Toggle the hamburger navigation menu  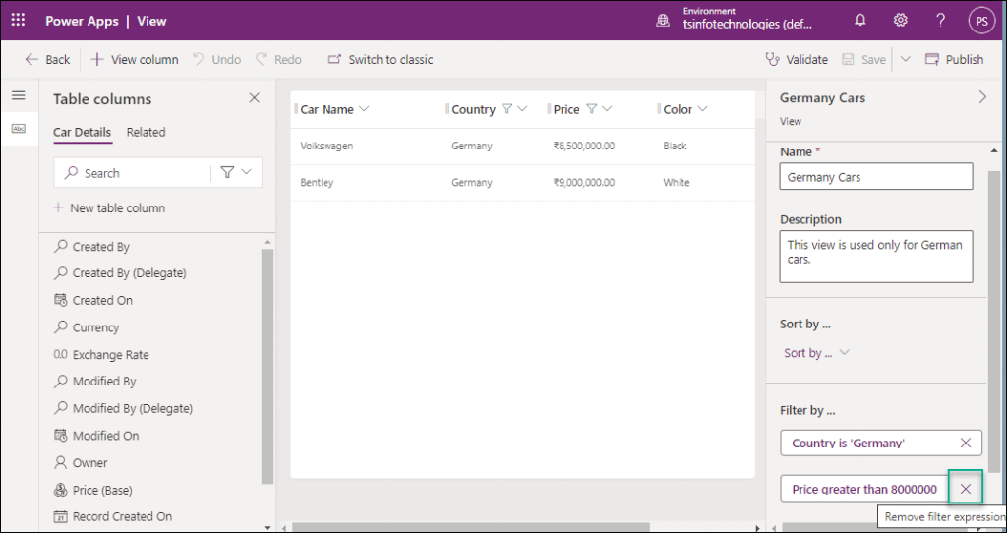19,95
